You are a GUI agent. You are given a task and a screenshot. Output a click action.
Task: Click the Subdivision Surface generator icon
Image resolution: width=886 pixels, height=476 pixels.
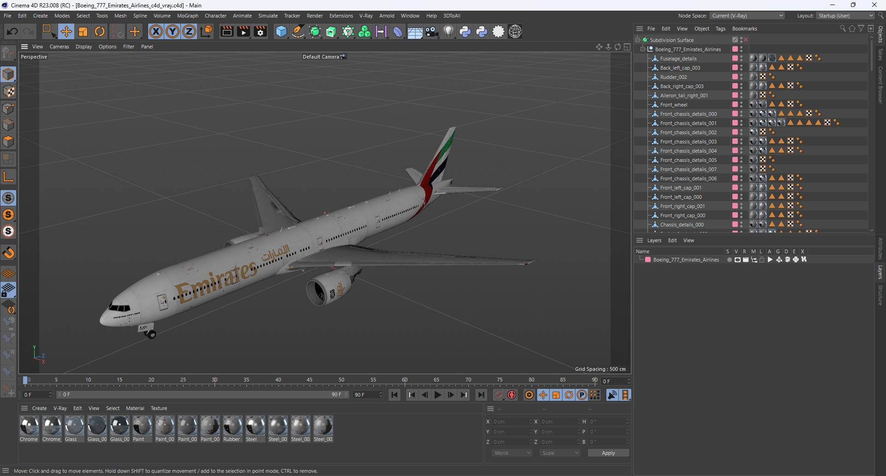(x=315, y=31)
